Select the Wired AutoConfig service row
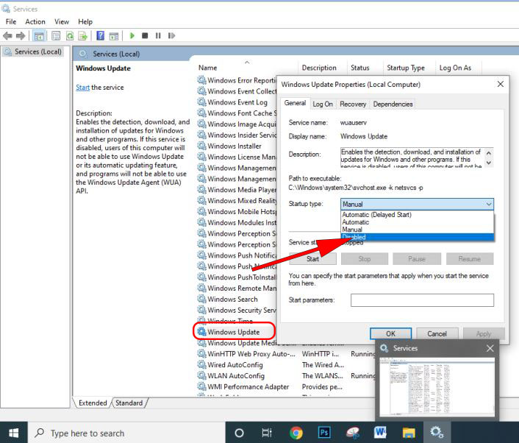 [235, 365]
